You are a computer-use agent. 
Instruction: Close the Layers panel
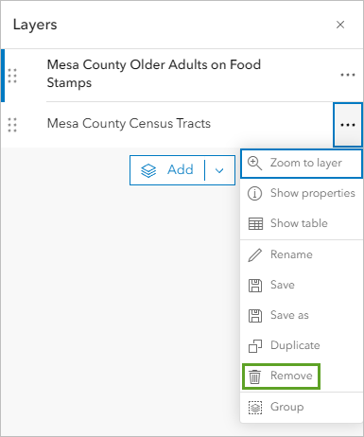(x=340, y=25)
